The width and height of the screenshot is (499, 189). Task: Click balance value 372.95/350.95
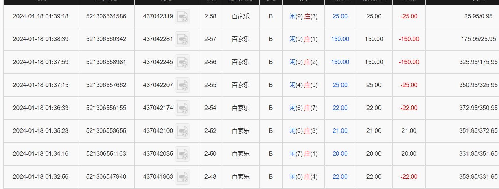[x=478, y=108]
